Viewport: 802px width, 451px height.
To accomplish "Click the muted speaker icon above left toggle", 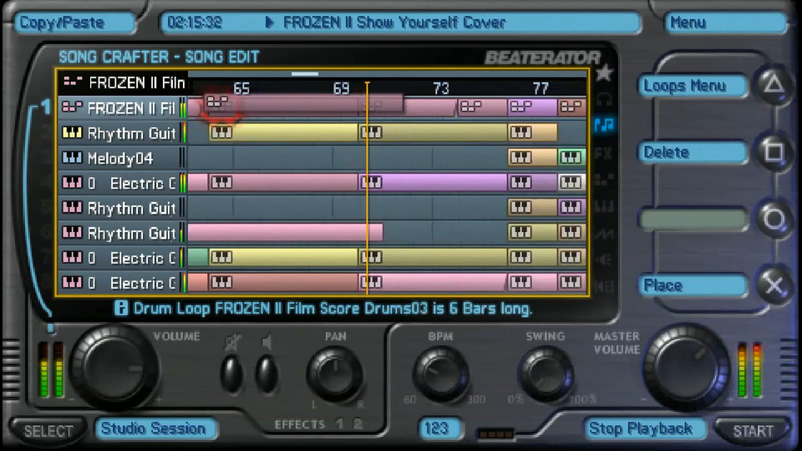I will (233, 342).
